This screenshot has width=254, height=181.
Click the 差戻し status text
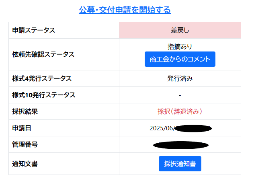pyautogui.click(x=180, y=30)
